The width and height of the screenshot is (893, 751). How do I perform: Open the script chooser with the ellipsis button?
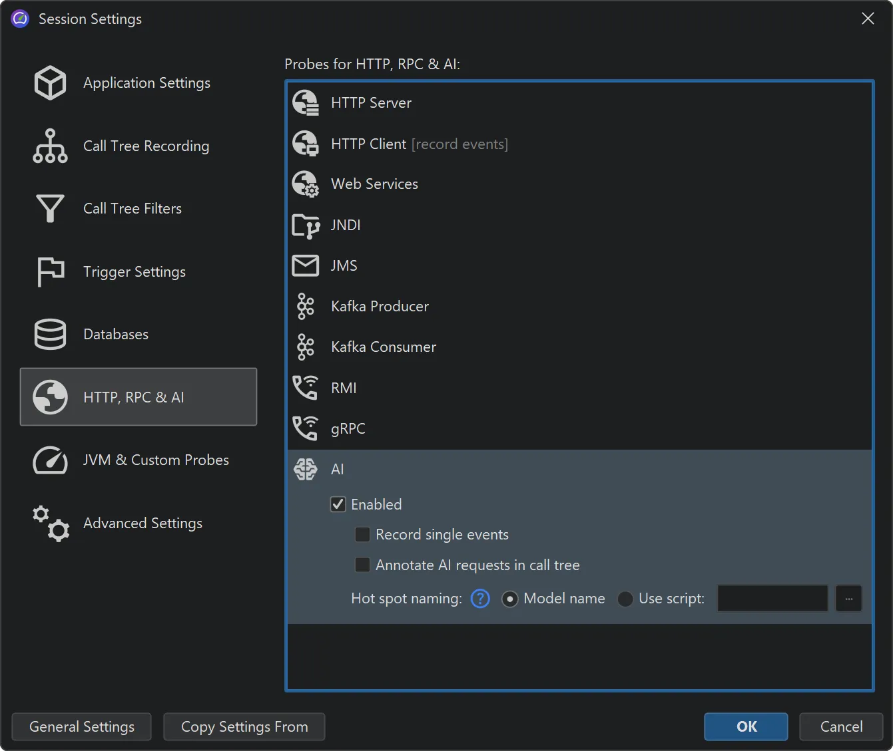848,599
